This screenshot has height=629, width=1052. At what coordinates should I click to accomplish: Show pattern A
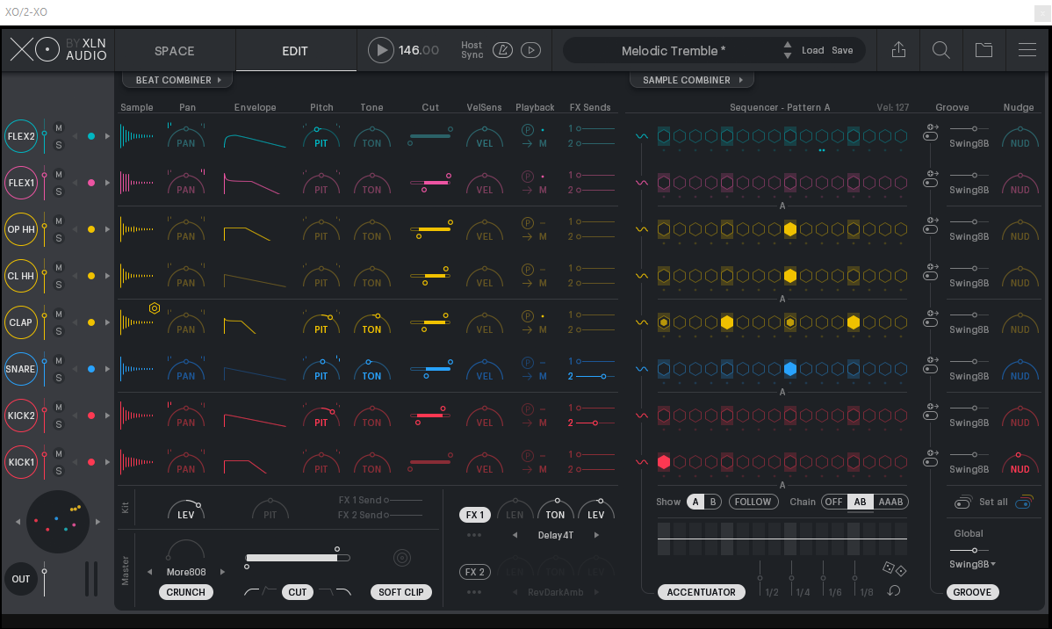[695, 502]
